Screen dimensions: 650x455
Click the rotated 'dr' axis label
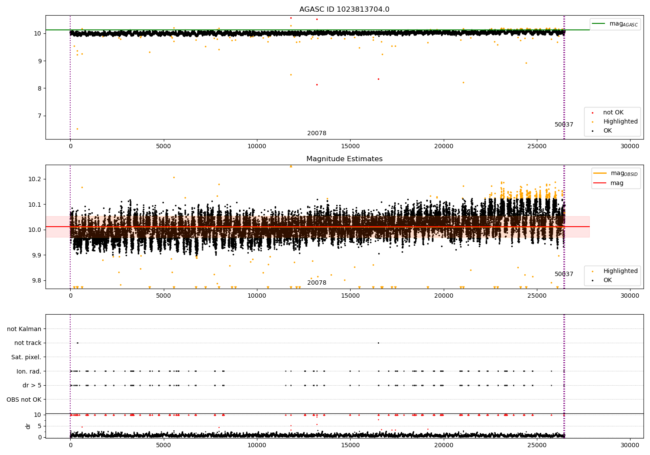(28, 426)
